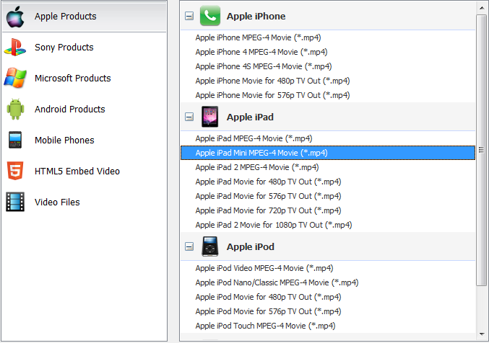
Task: Select highlighted Apple iPad Mini MPEG-4 Movie
Action: [x=328, y=153]
